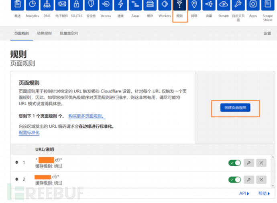Open the 安全性 shield icon
Viewport: 277px width, 203px height.
pos(91,5)
